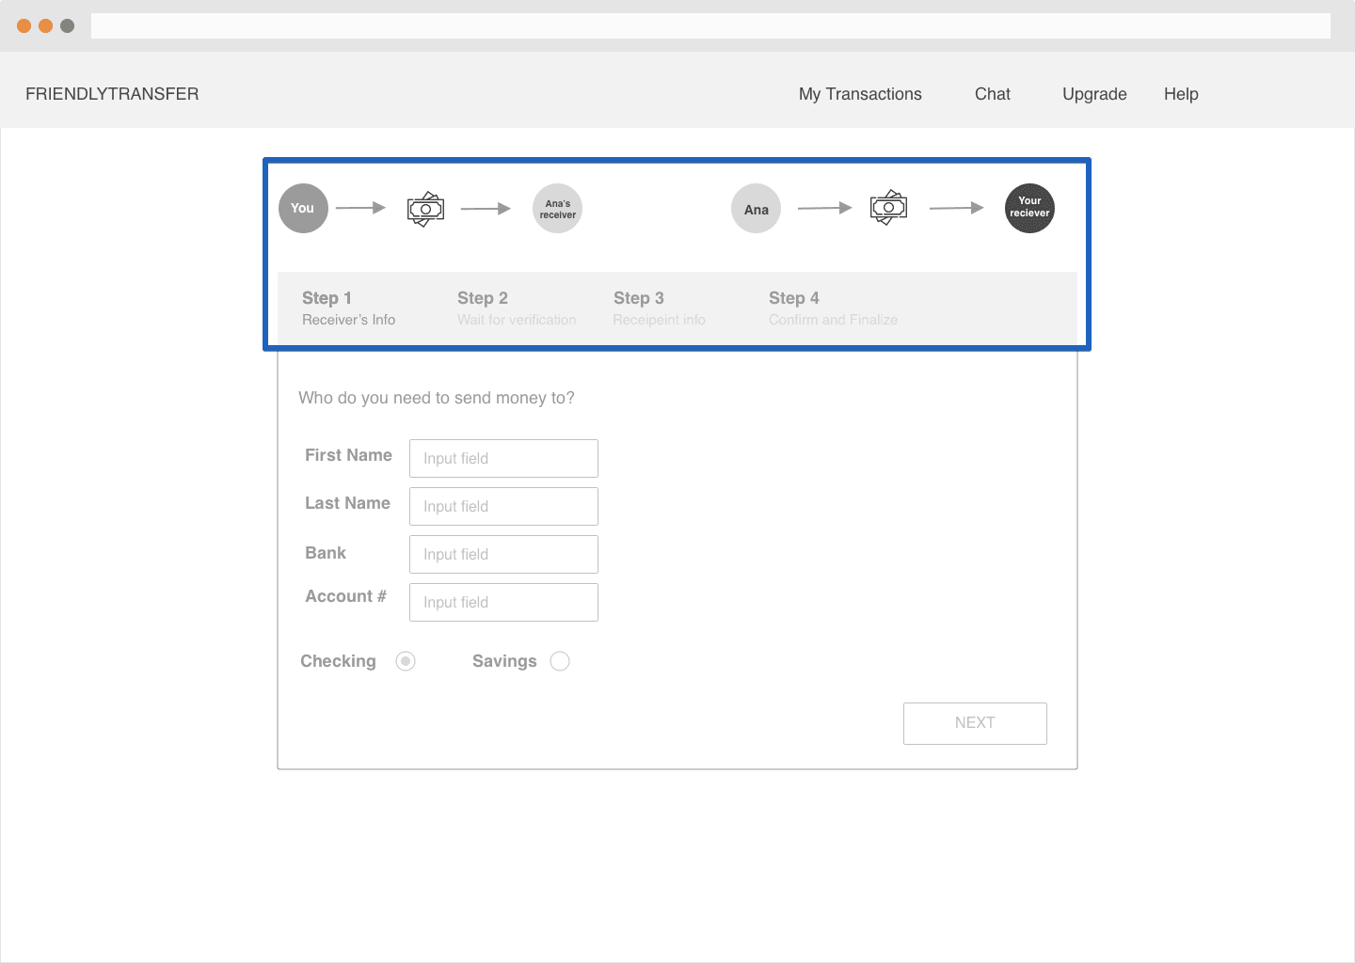Screen dimensions: 1355x963
Task: Open the Help menu item
Action: [x=1181, y=93]
